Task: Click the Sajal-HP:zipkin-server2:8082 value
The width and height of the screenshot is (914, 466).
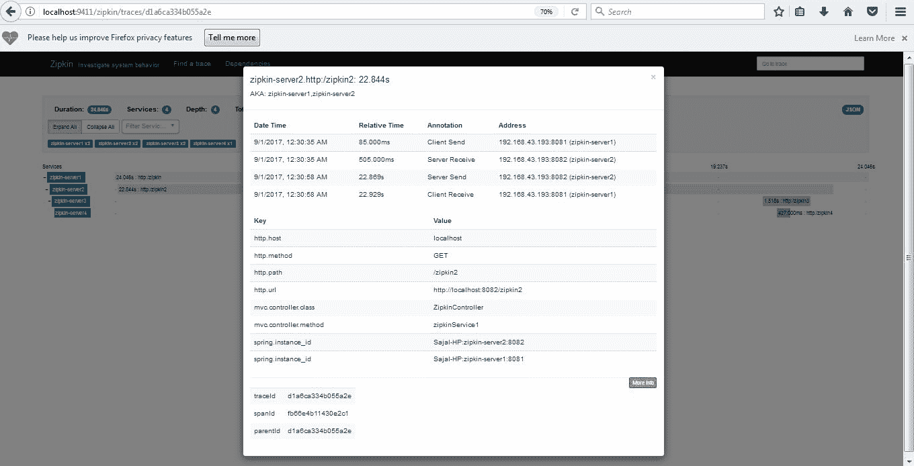Action: pos(479,342)
